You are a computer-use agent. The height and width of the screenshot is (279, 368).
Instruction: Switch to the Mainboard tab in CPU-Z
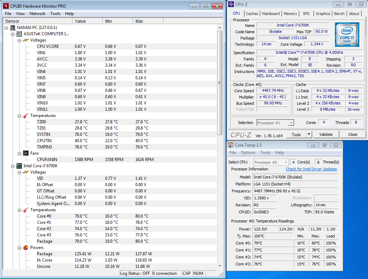pyautogui.click(x=271, y=14)
